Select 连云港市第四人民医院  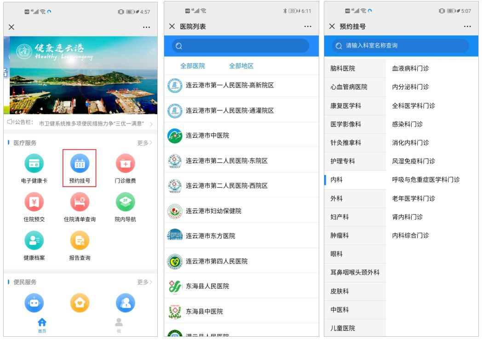241,261
